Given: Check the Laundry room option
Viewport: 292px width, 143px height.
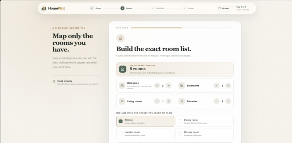Looking at the screenshot, I should click(121, 133).
